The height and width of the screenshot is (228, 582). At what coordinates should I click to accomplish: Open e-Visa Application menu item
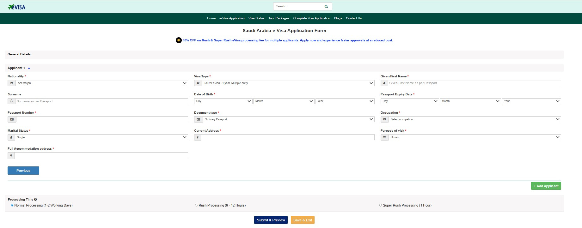232,18
